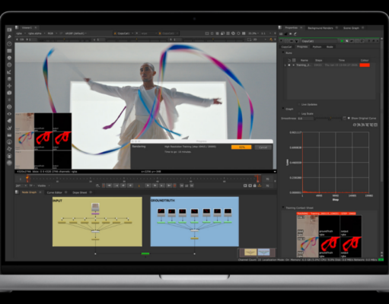Switch to the Dope Sheet tab
The image size is (389, 304).
tap(80, 192)
